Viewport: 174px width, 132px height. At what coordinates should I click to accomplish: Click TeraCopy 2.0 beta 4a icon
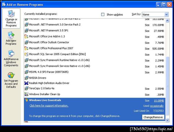[26, 88]
